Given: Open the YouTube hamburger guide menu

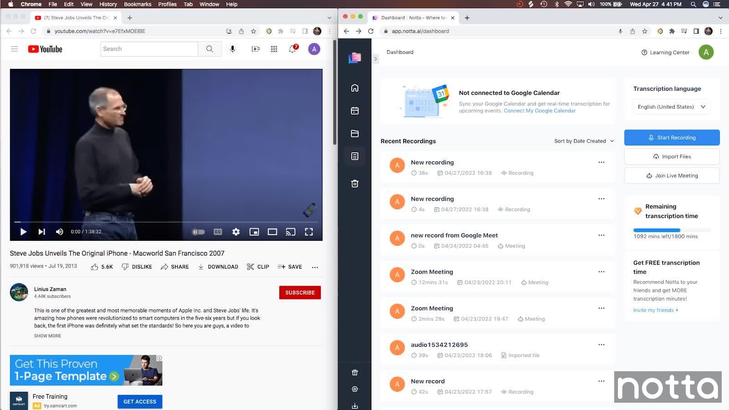Looking at the screenshot, I should coord(15,49).
